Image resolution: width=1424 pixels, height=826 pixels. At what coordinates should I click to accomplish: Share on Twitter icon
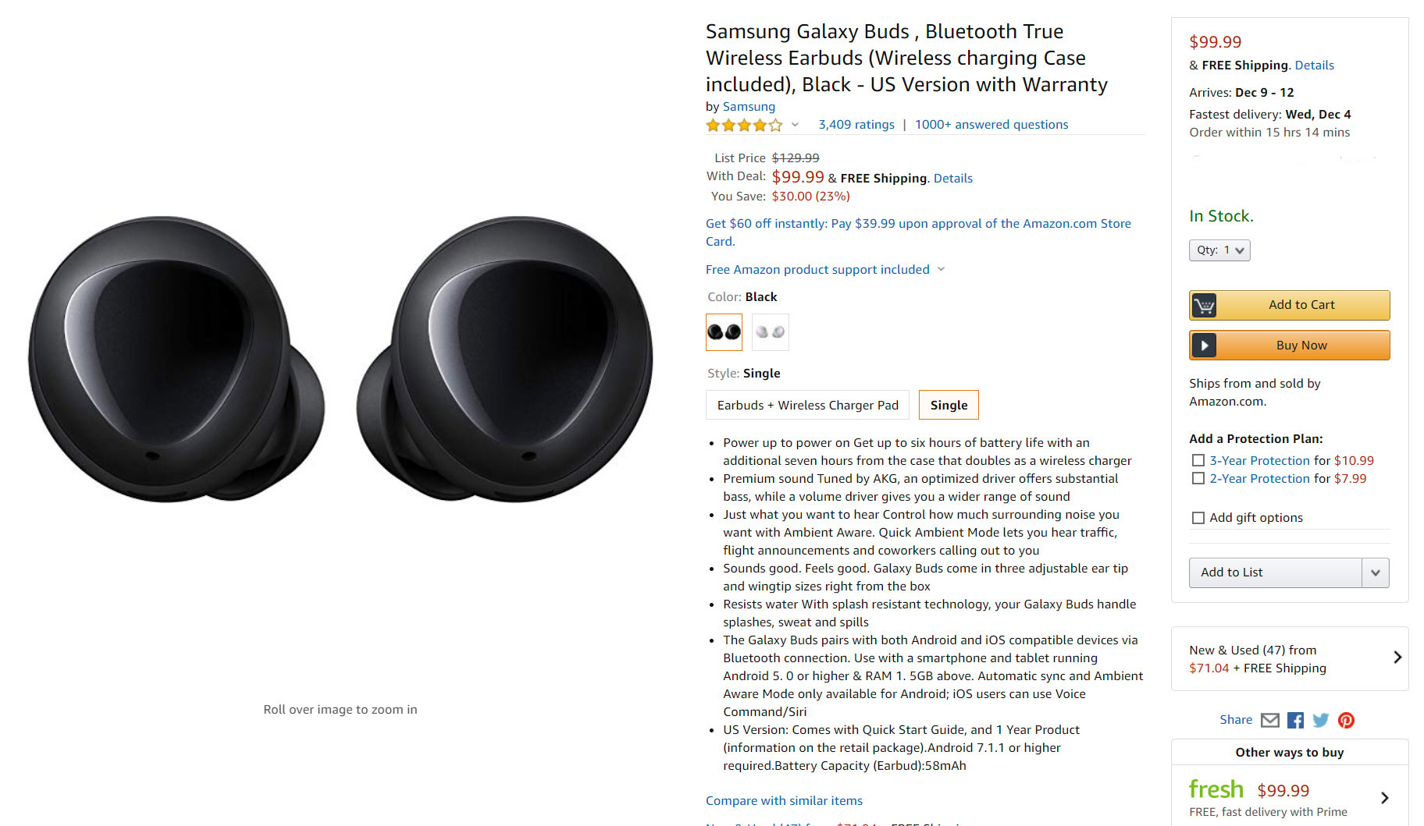[1320, 720]
